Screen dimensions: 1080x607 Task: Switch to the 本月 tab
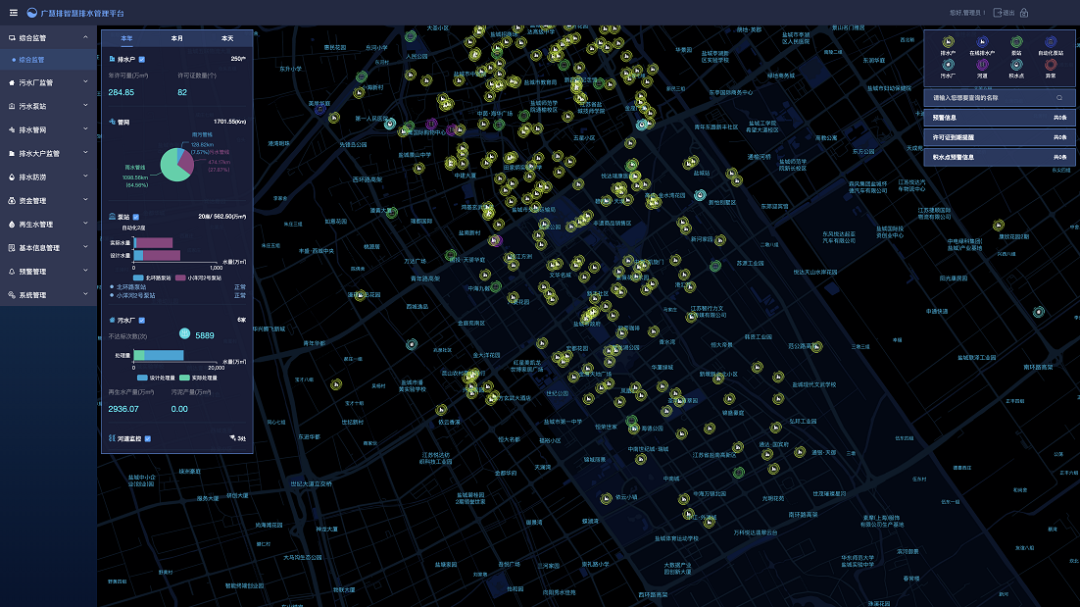click(x=177, y=38)
